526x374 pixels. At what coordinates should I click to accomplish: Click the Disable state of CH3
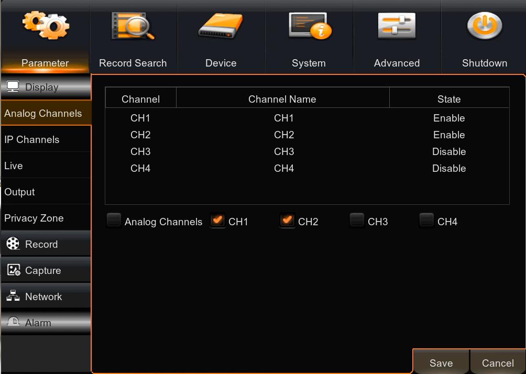coord(449,151)
